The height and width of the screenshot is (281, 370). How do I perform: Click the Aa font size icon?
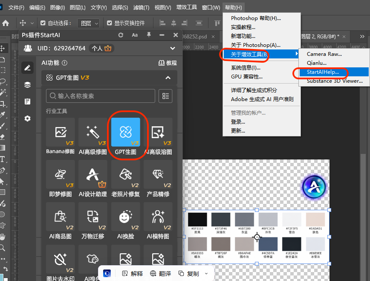[x=135, y=35]
